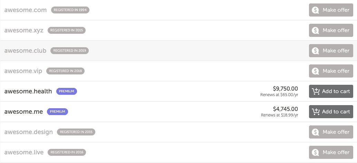Click the $4,745.00 price for awesome.me
This screenshot has height=163, width=357.
(x=285, y=109)
